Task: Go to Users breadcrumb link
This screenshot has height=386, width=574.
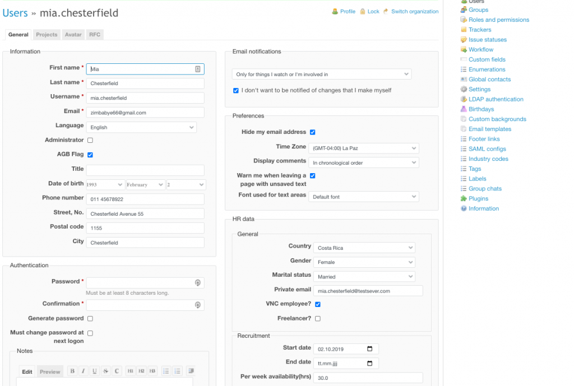Action: pos(15,13)
